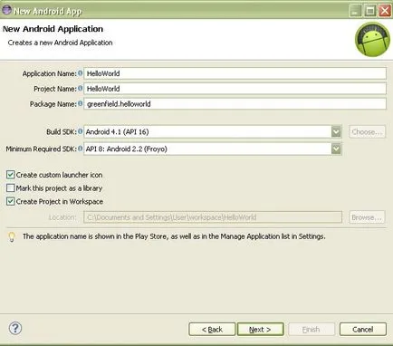
Task: Click the 'Location:' label
Action: click(x=62, y=217)
